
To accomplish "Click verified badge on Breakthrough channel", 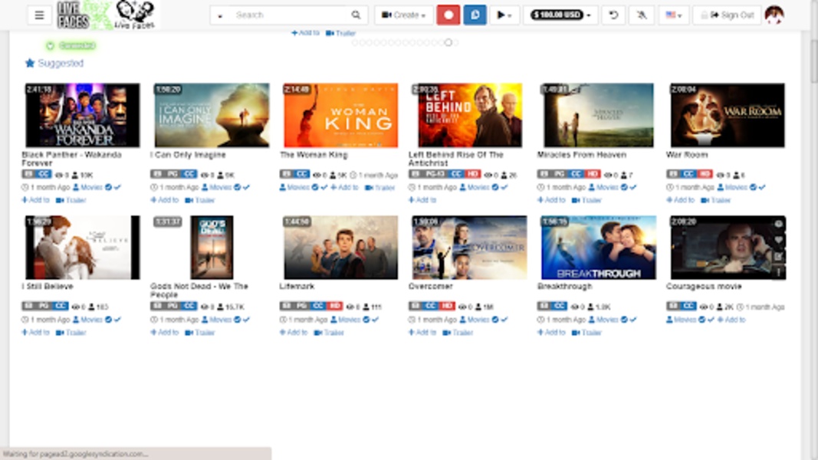I will [x=624, y=319].
